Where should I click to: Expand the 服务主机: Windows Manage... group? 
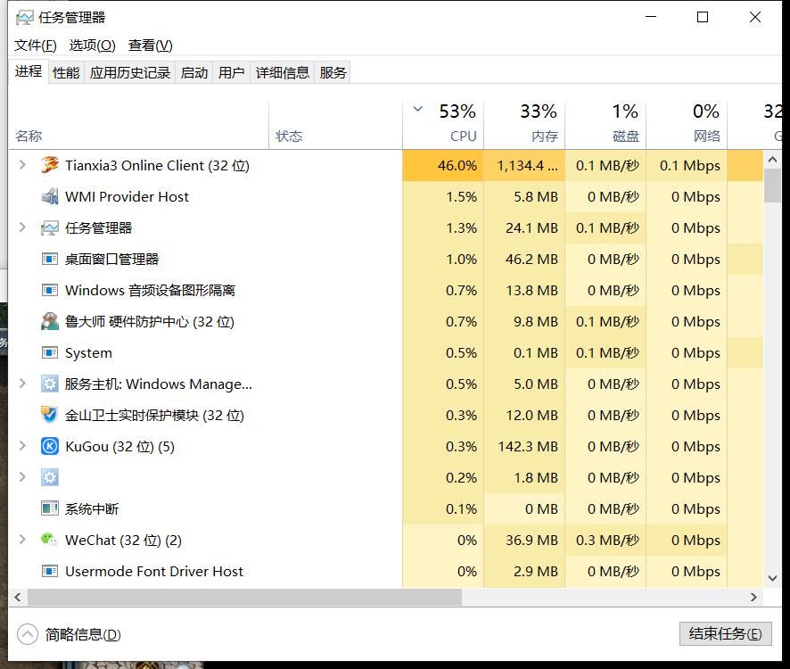click(22, 384)
